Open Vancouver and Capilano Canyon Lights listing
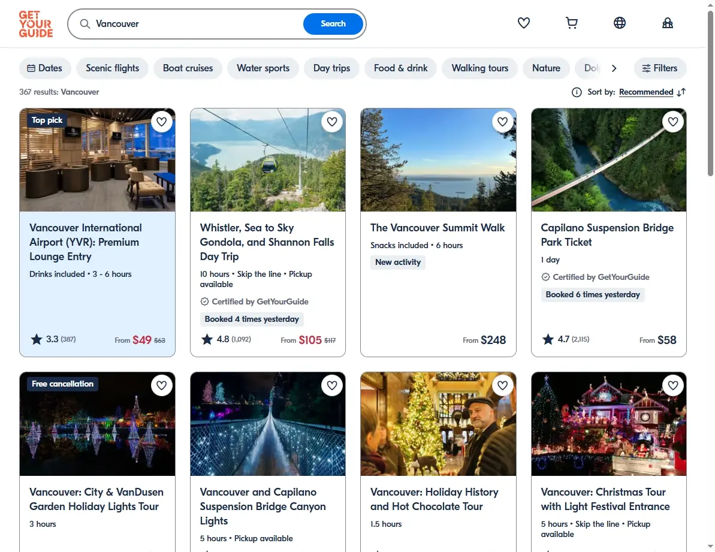Viewport: 715px width, 552px height. tap(263, 506)
